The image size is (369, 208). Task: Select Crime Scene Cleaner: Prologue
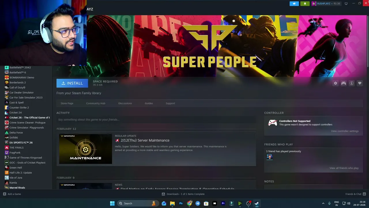click(x=27, y=122)
